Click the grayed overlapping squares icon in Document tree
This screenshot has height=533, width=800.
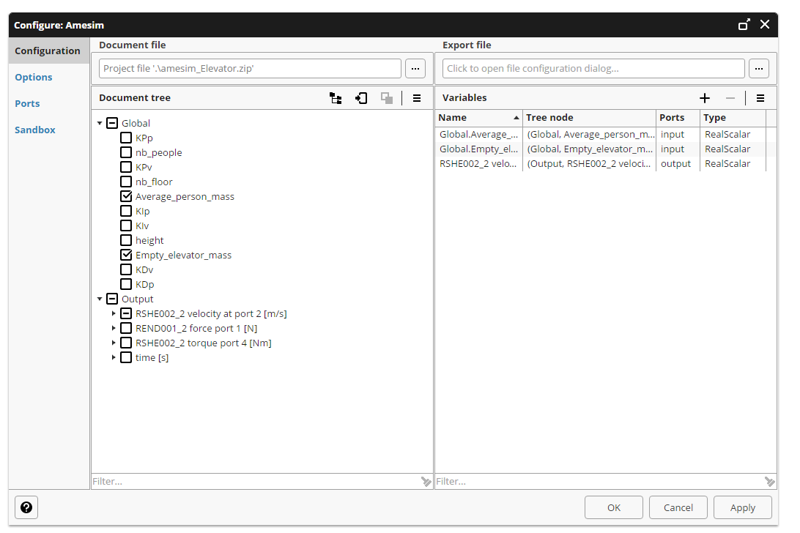click(x=387, y=98)
